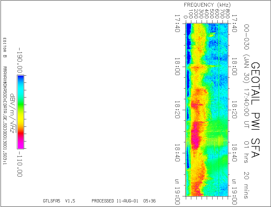
Task: Select the 18:40 time marker left of spectrogram
Action: tap(178, 153)
